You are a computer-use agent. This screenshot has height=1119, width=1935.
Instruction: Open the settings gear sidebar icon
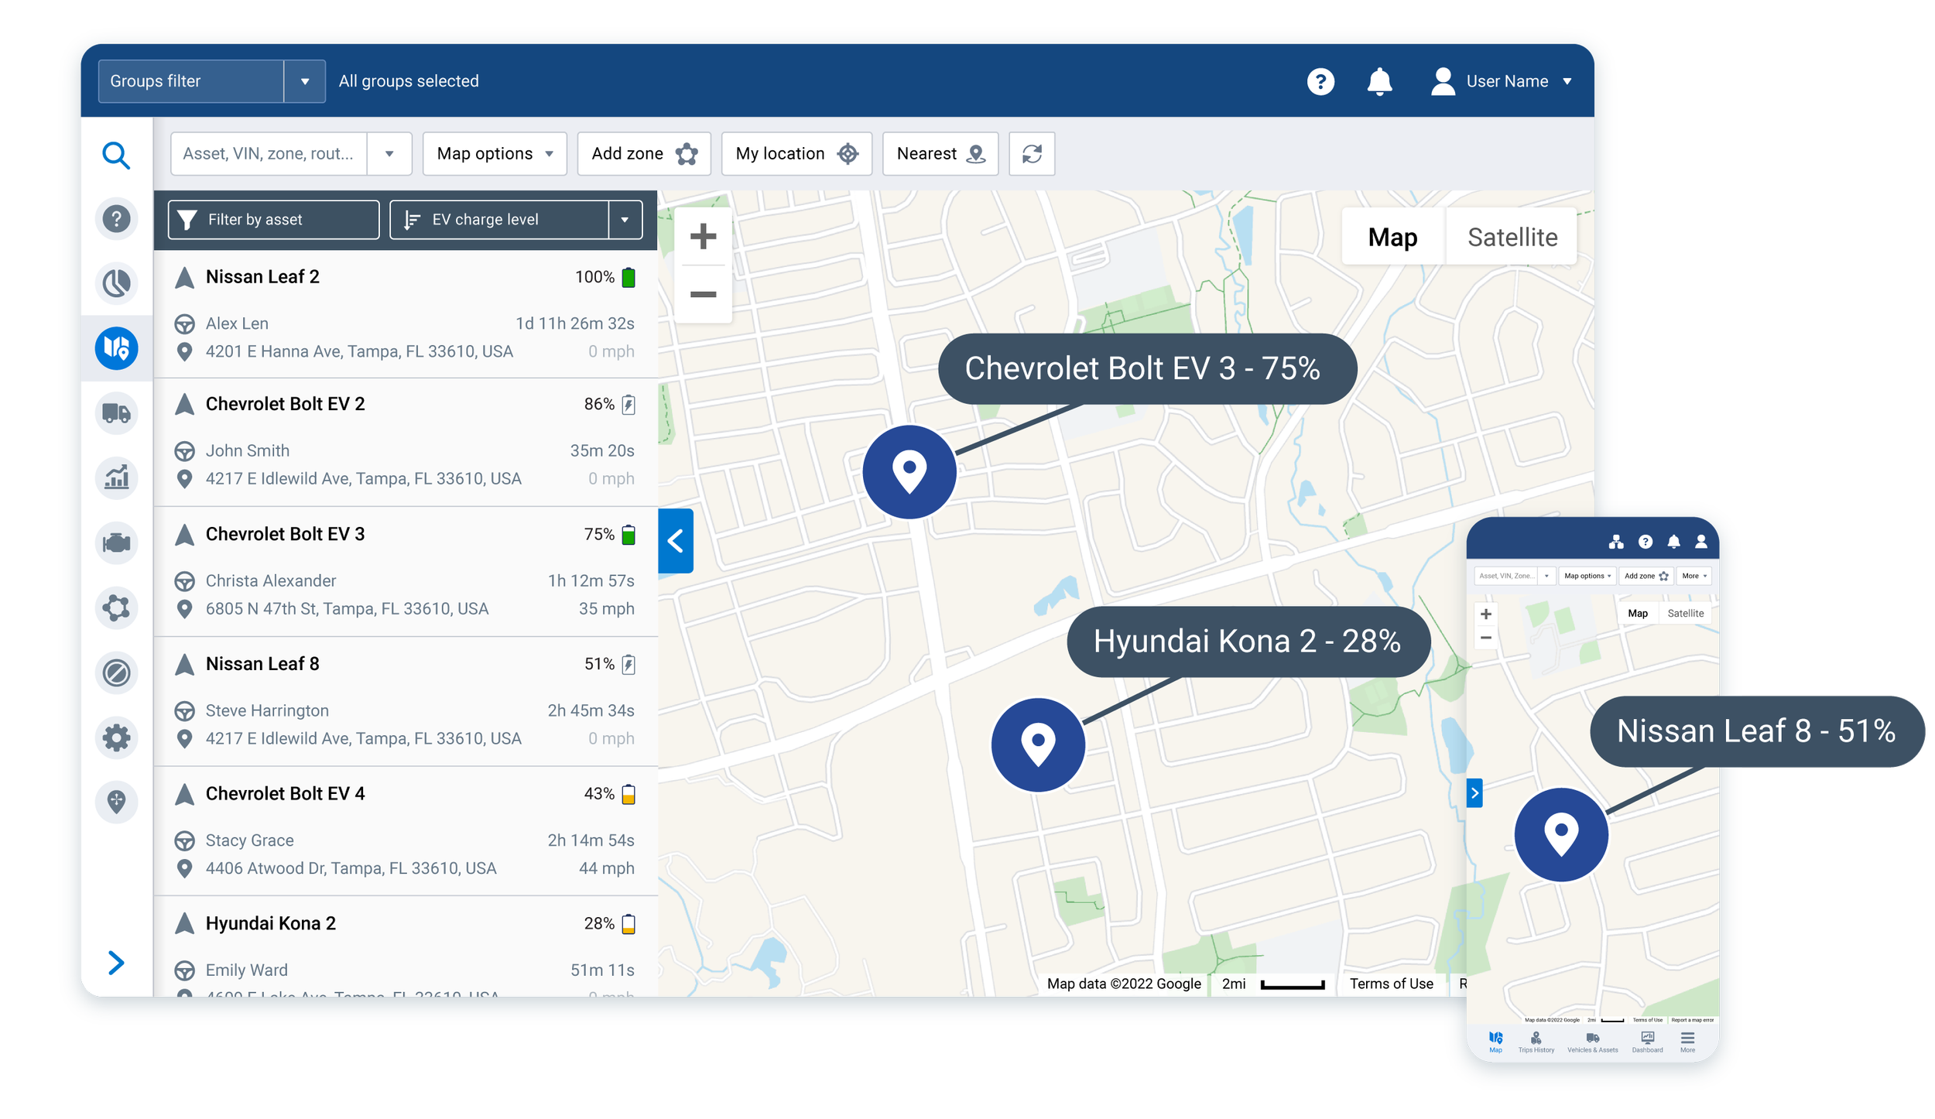click(x=116, y=737)
